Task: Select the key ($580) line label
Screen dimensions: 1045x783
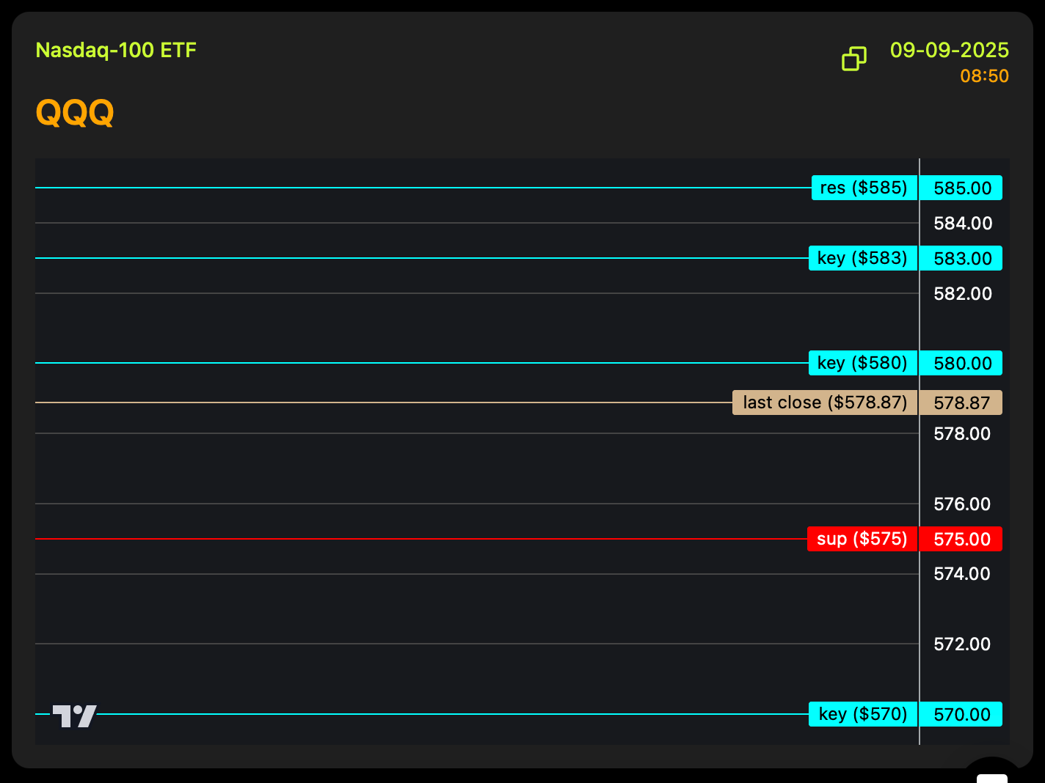Action: coord(863,363)
